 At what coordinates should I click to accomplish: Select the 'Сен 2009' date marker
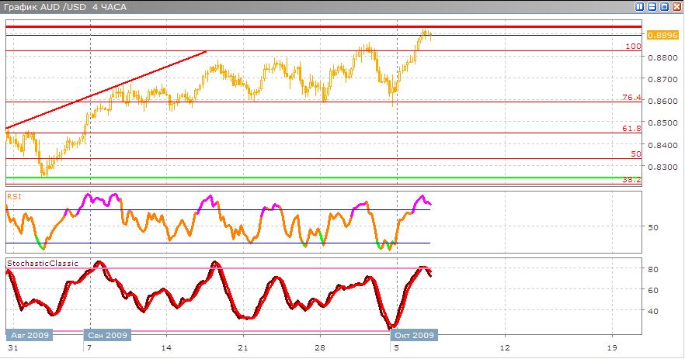[108, 336]
